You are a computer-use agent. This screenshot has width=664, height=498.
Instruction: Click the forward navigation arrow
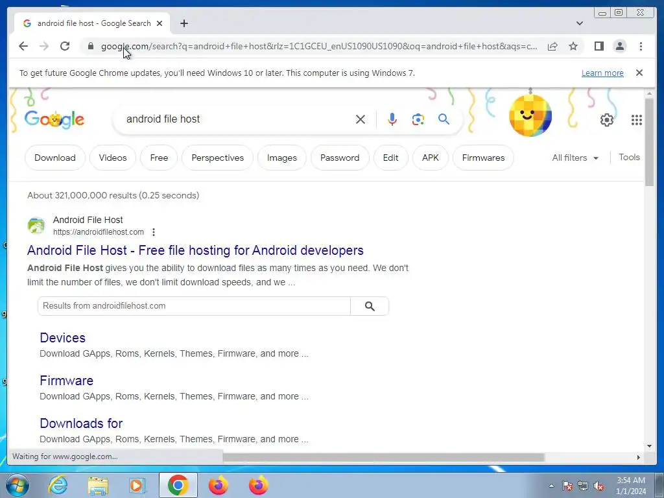(44, 46)
